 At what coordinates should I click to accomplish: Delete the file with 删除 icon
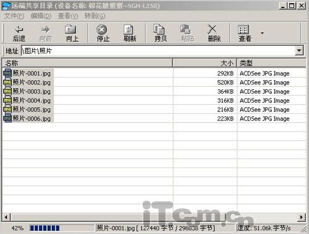coord(212,30)
